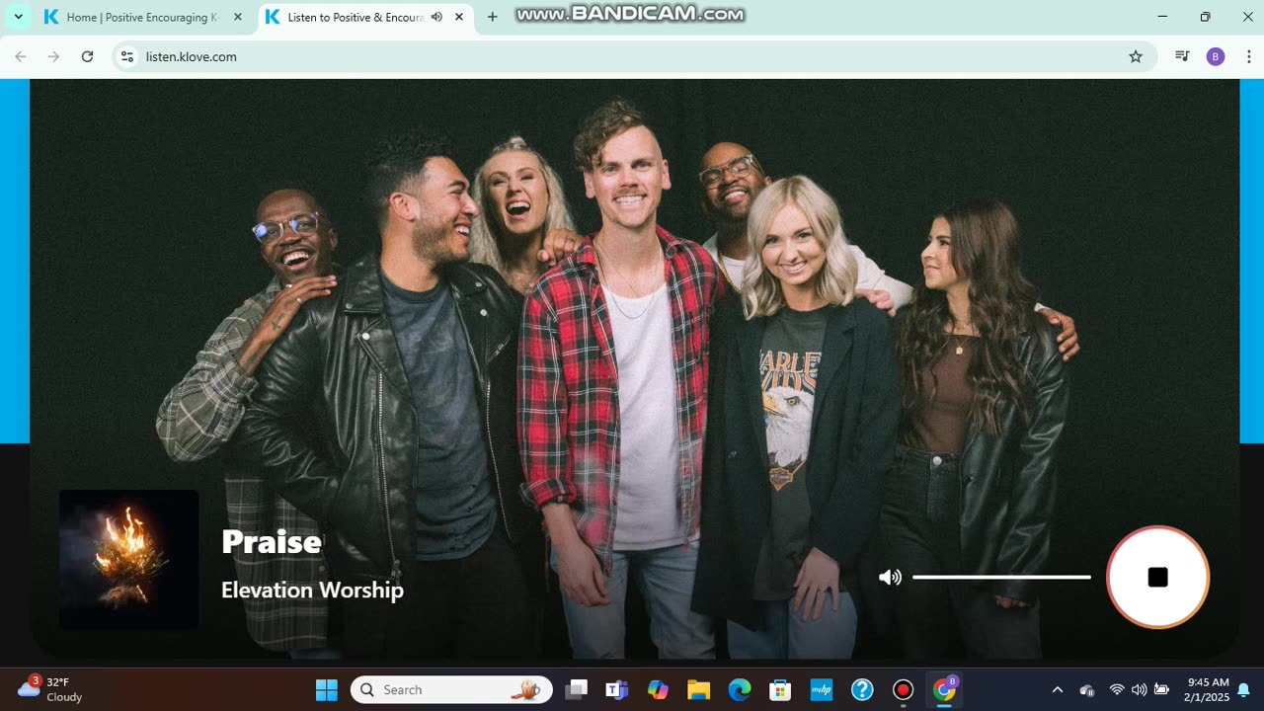Open the weather widget showing 32°F Cloudy
Image resolution: width=1264 pixels, height=711 pixels.
click(51, 689)
